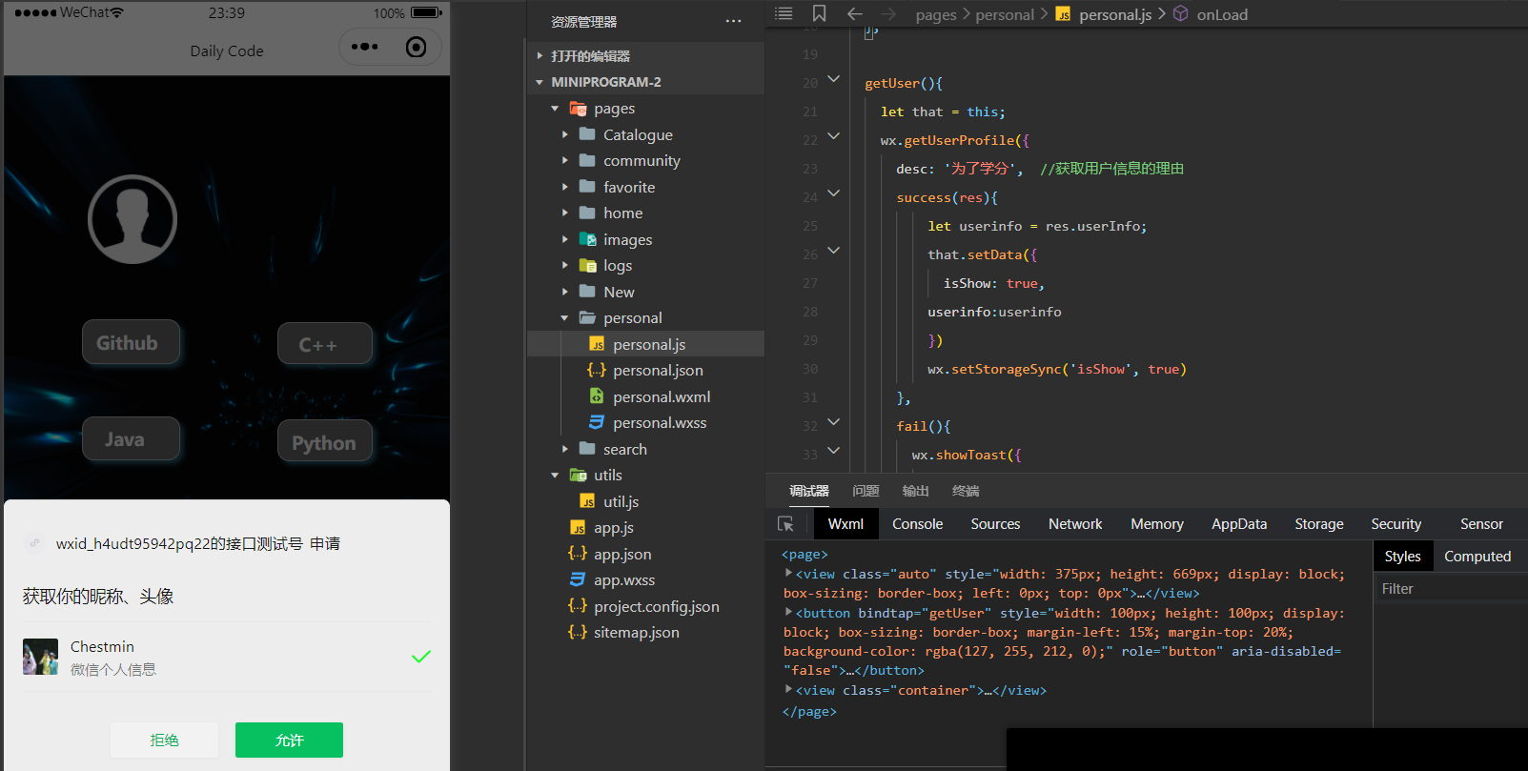Open personal.json file in explorer
1528x771 pixels.
tap(658, 370)
